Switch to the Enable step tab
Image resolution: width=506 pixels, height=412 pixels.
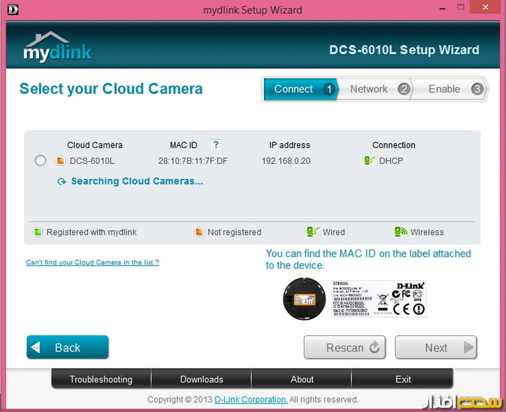click(450, 90)
